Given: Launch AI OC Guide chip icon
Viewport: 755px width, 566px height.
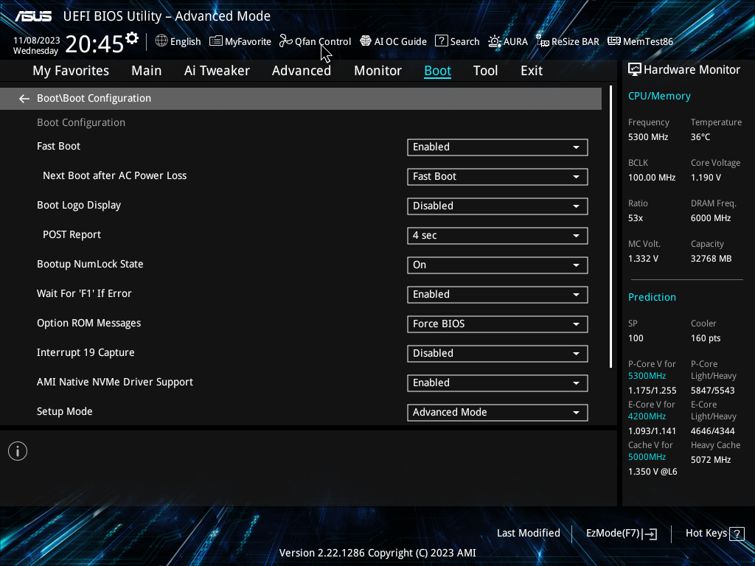Looking at the screenshot, I should [366, 41].
